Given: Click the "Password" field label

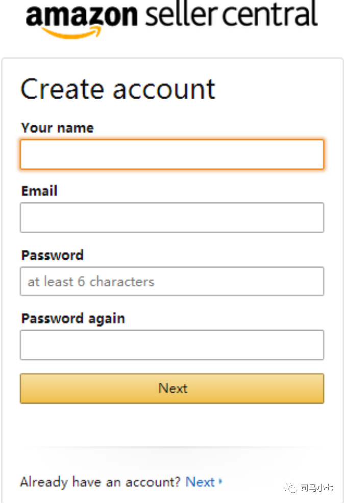Looking at the screenshot, I should tap(52, 256).
